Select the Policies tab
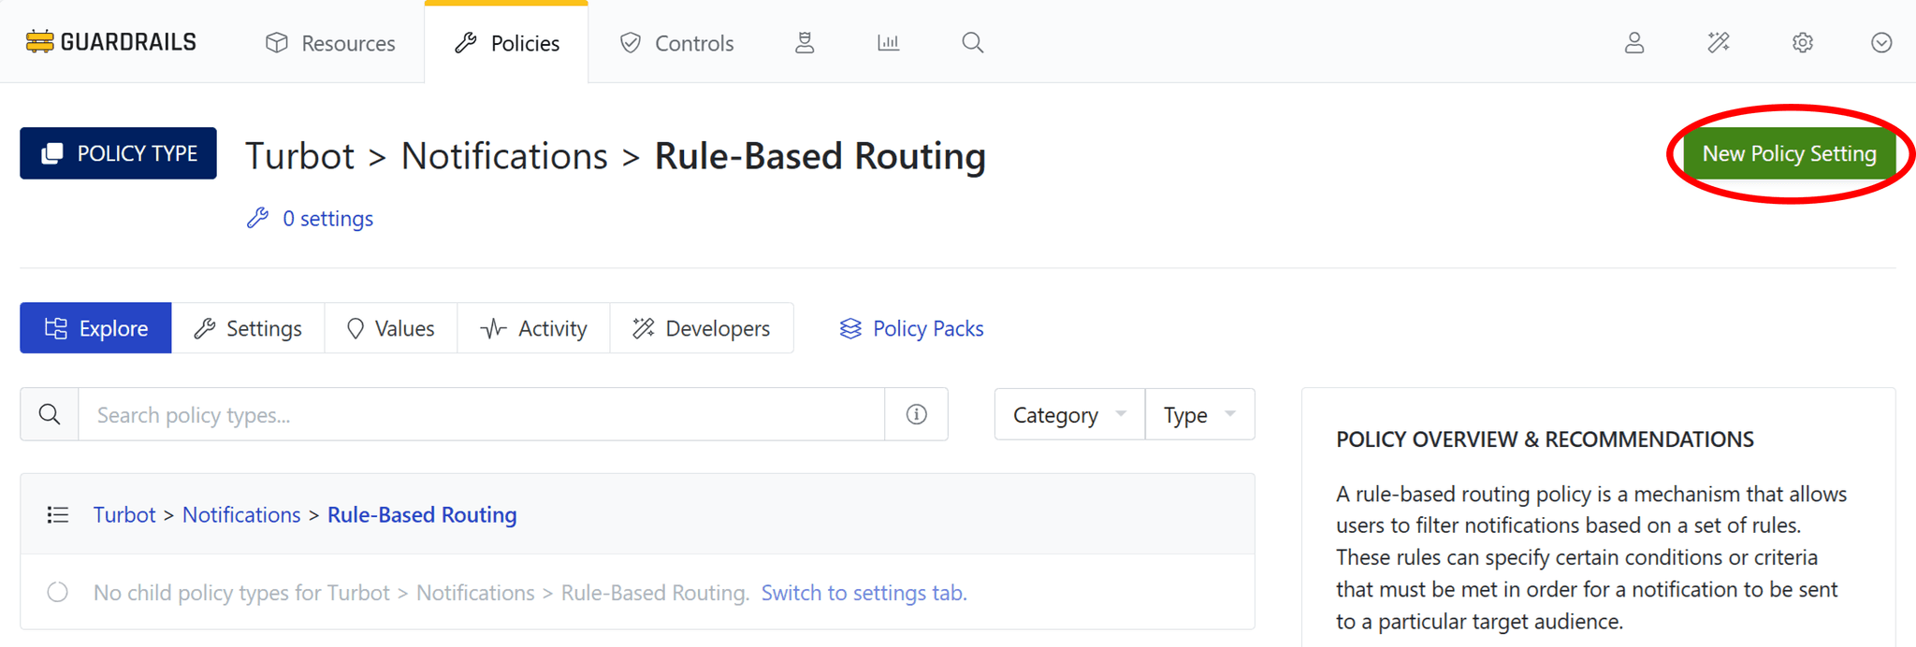Screen dimensions: 1916x647 coord(506,43)
